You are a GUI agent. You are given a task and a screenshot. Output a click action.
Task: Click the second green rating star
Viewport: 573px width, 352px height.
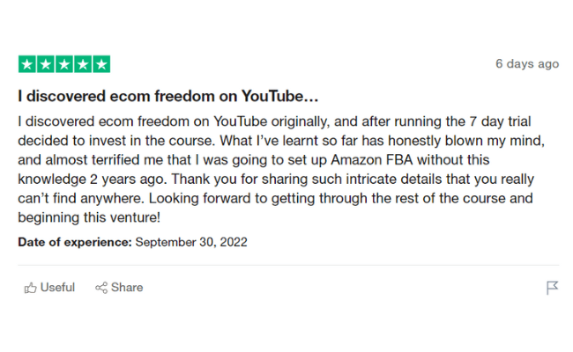point(46,64)
